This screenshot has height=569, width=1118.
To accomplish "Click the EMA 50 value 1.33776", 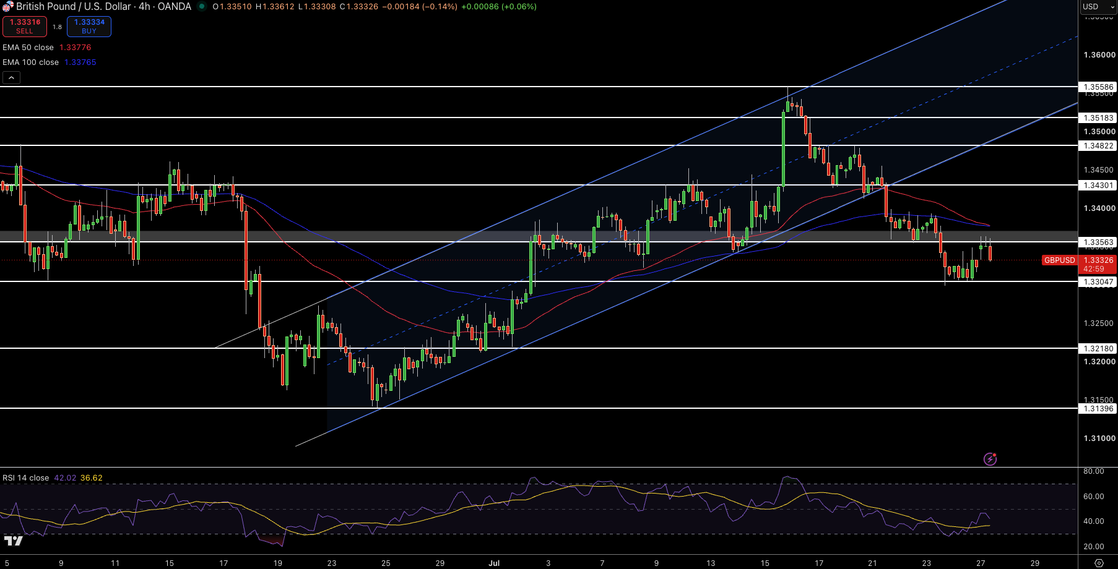I will click(x=75, y=48).
